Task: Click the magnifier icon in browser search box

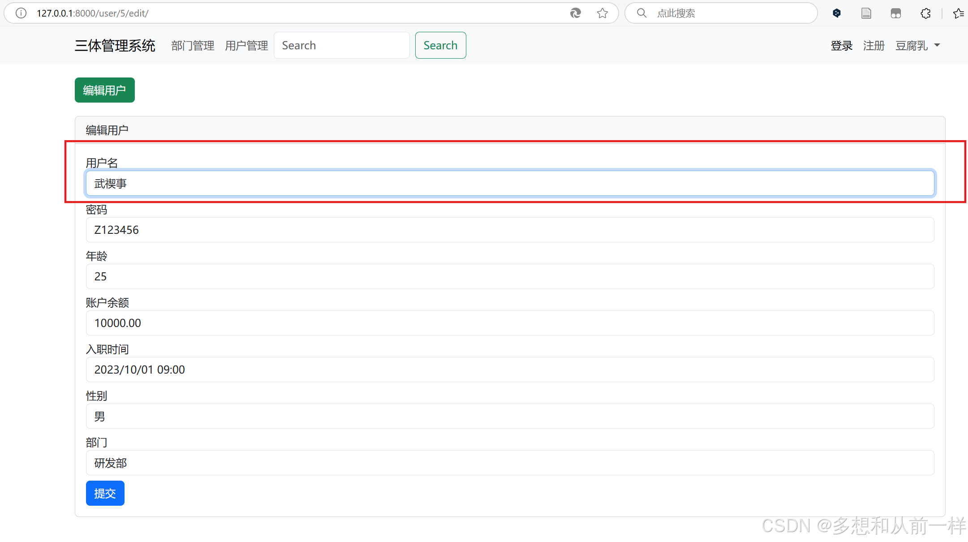Action: point(642,13)
